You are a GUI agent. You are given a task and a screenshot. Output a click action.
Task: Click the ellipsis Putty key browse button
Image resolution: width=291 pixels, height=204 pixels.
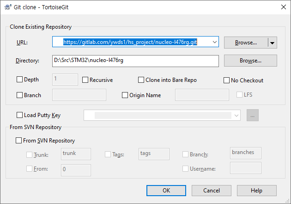252,115
